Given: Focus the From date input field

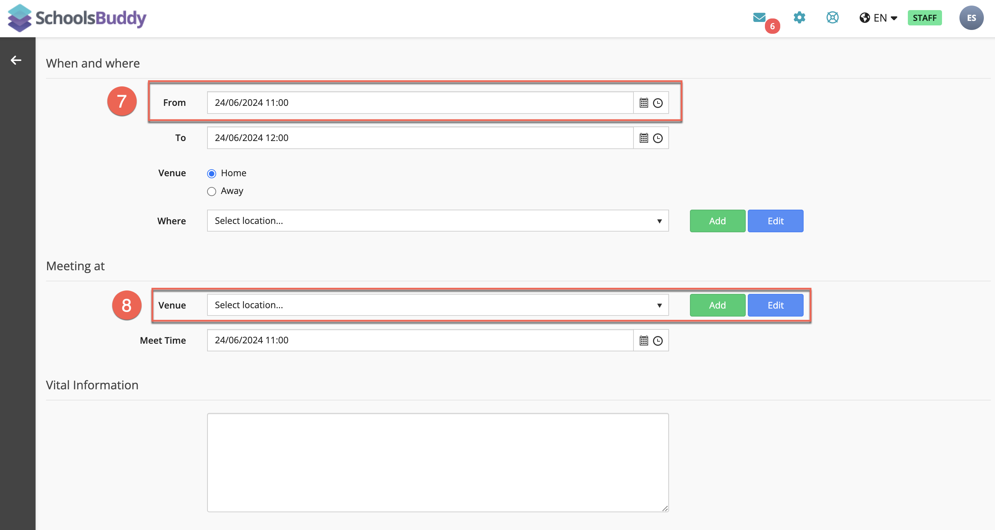Looking at the screenshot, I should click(420, 103).
